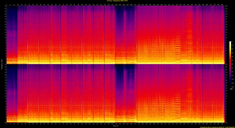Click the "Frequency (kHz)" left axis label
Screen dimensions: 235x128
[1, 64]
